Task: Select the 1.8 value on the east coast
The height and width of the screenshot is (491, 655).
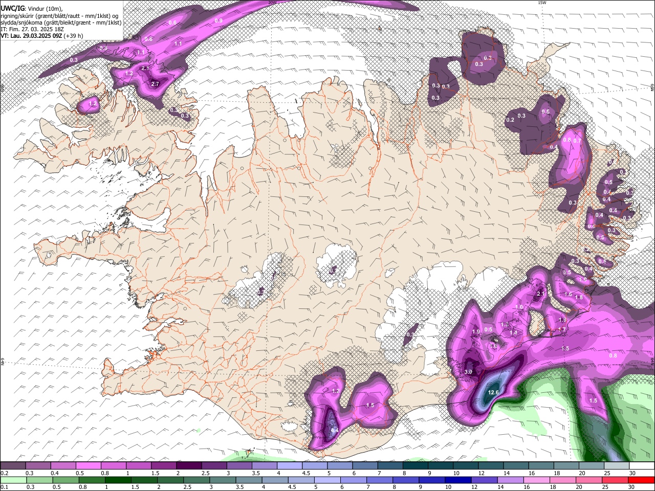Action: pos(579,297)
